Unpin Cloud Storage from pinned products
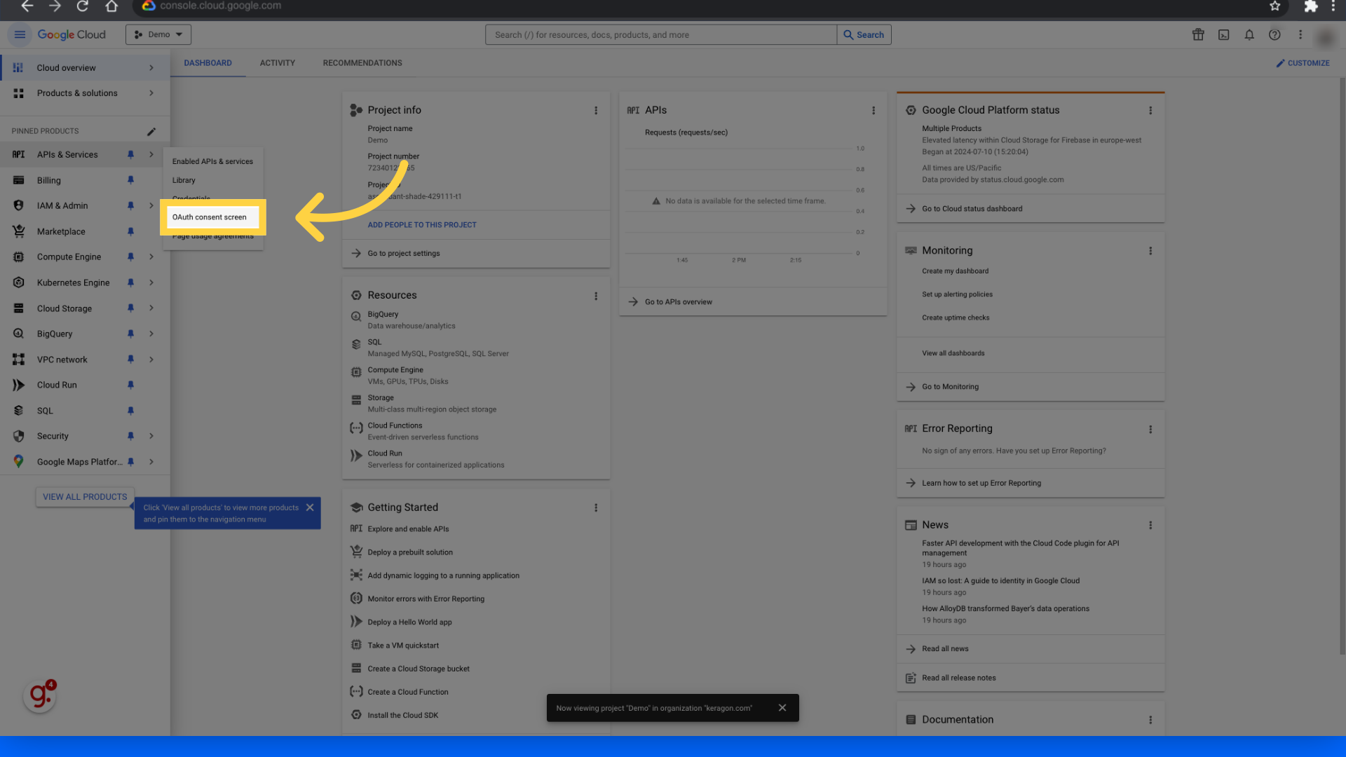1346x757 pixels. click(130, 308)
